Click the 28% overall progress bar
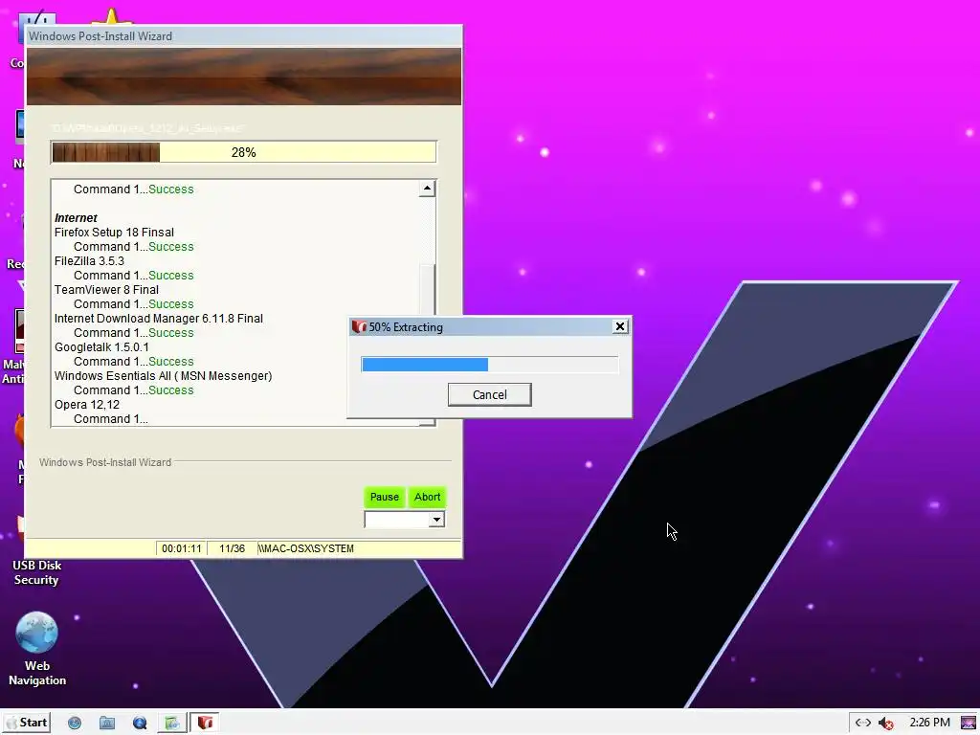 tap(243, 152)
